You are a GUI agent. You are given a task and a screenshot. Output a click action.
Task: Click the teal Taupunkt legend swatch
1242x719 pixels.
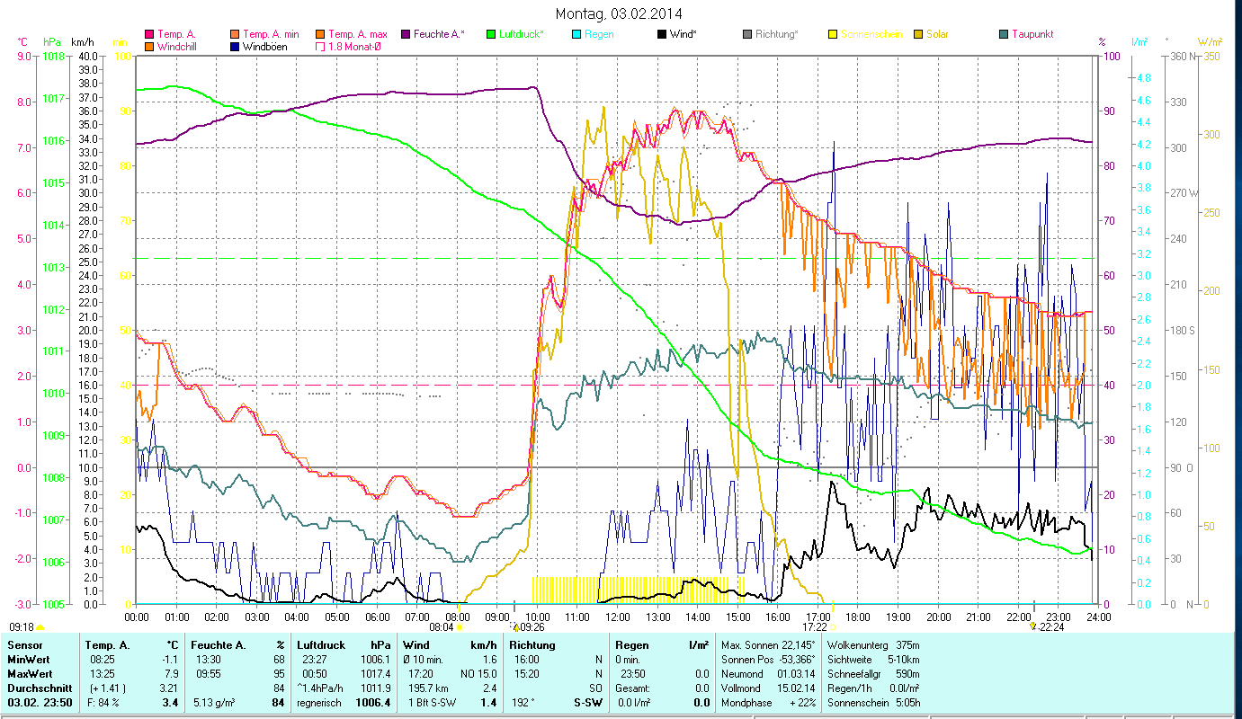tap(1003, 34)
